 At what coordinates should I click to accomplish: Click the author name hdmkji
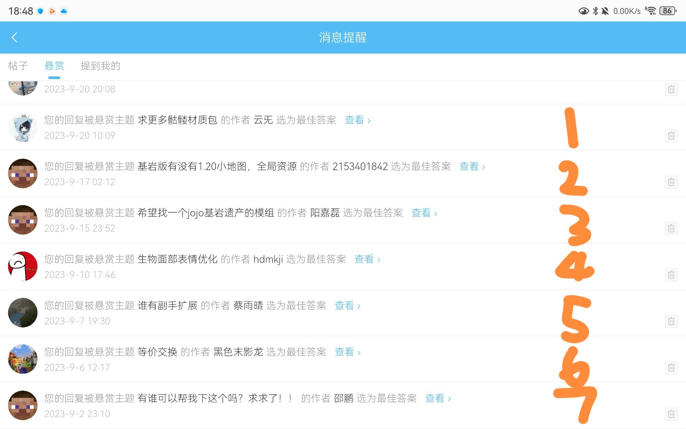[x=268, y=259]
